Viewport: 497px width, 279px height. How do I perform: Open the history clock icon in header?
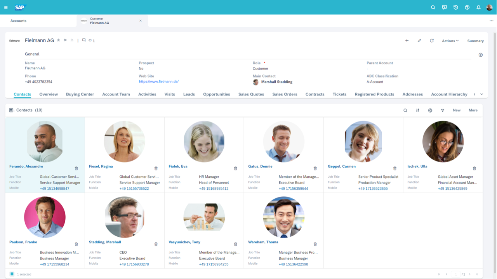(456, 7)
